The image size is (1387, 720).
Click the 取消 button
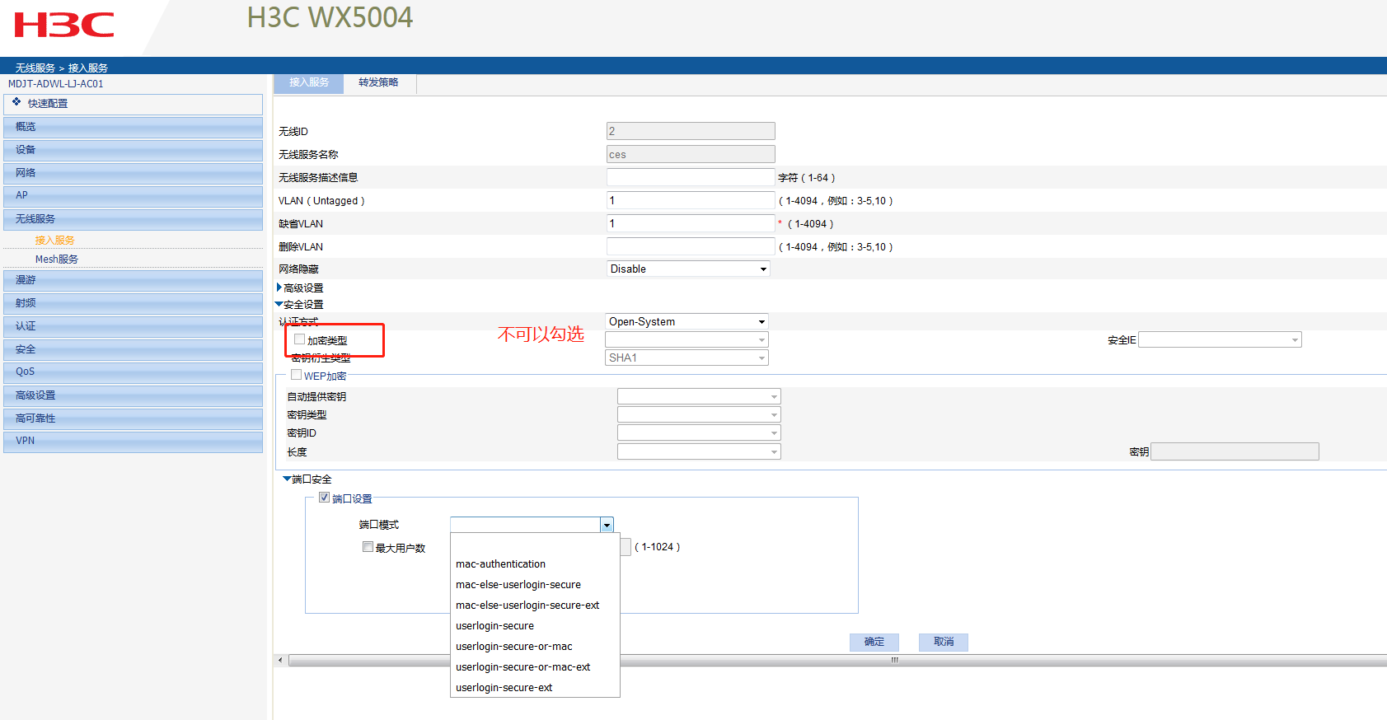coord(943,642)
